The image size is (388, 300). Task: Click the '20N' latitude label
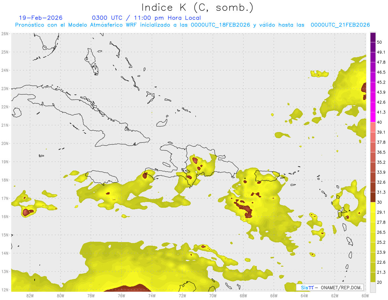[x=5, y=143]
